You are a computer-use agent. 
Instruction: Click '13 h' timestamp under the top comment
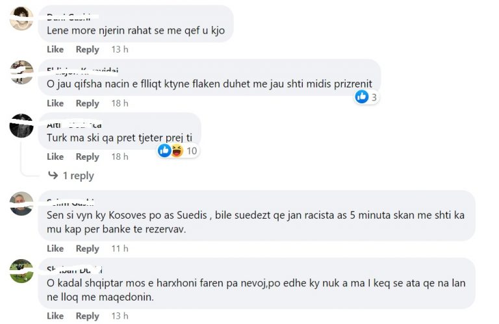point(120,49)
